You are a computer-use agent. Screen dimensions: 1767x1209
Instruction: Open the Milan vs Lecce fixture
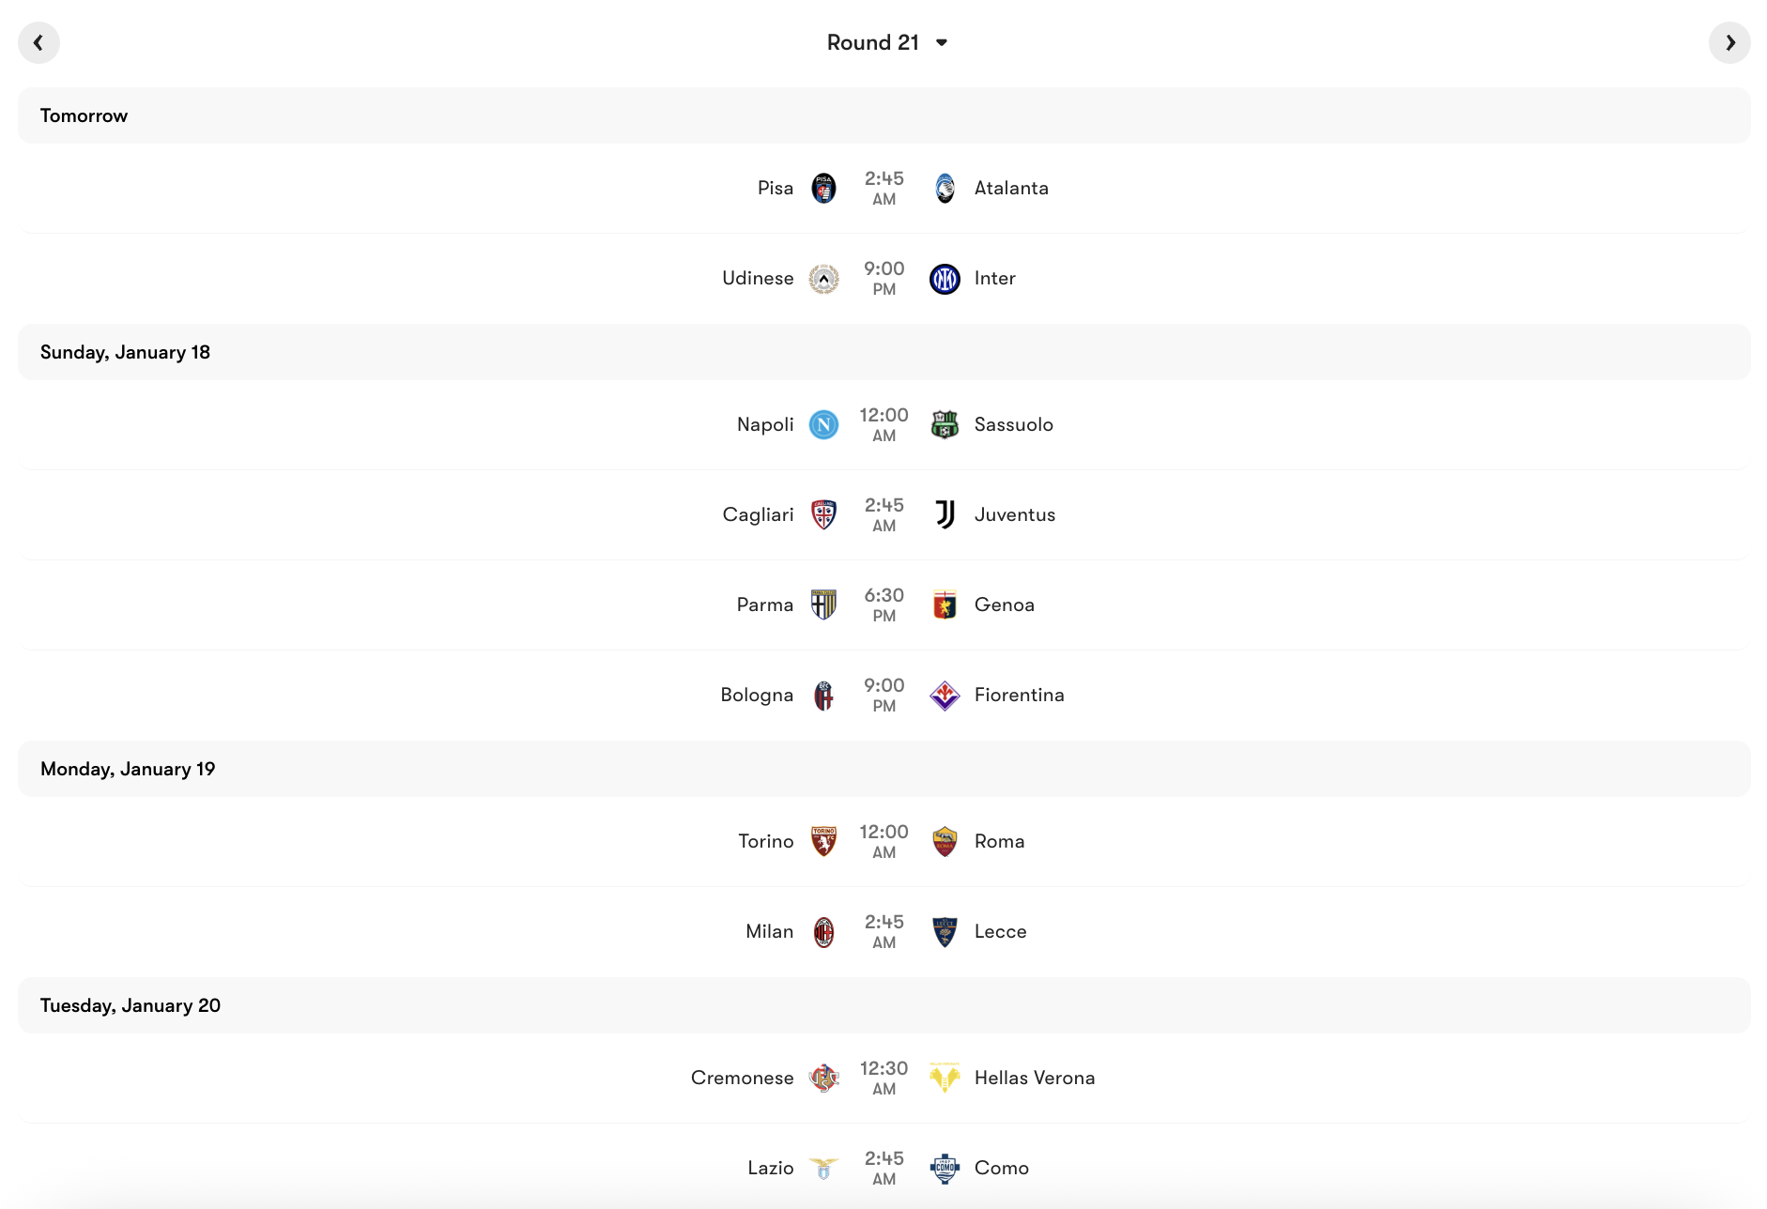coord(883,931)
